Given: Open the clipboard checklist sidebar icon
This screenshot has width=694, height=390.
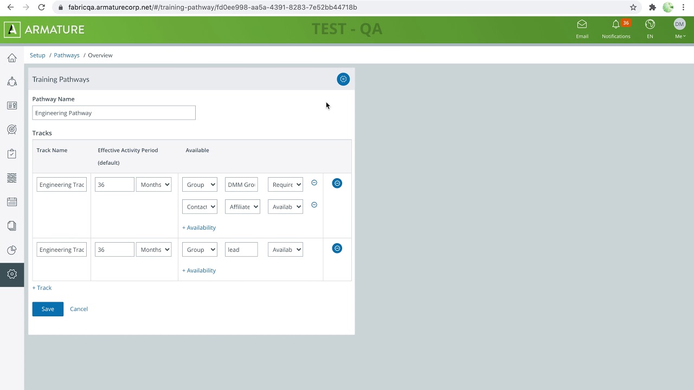Looking at the screenshot, I should coord(12,154).
